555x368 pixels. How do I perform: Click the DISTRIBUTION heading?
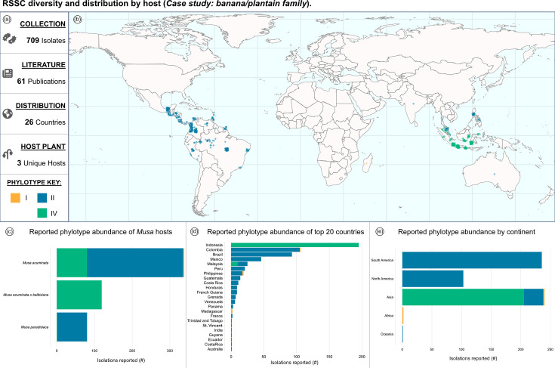41,106
